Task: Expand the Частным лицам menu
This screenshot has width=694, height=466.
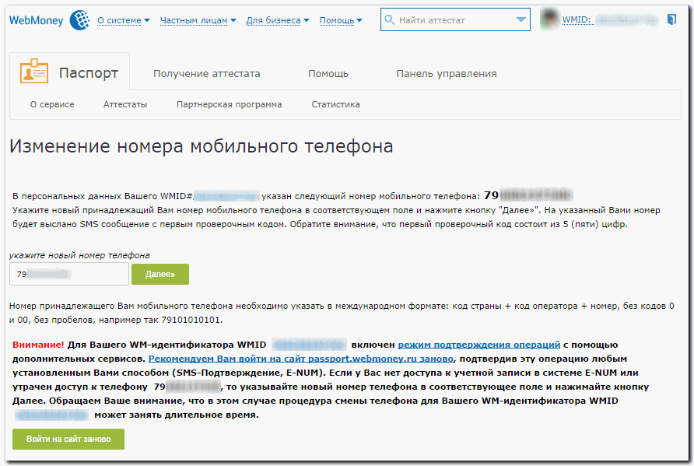Action: pos(198,20)
